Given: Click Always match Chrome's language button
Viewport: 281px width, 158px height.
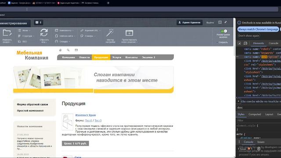Looking at the screenshot, I should click(x=258, y=29).
